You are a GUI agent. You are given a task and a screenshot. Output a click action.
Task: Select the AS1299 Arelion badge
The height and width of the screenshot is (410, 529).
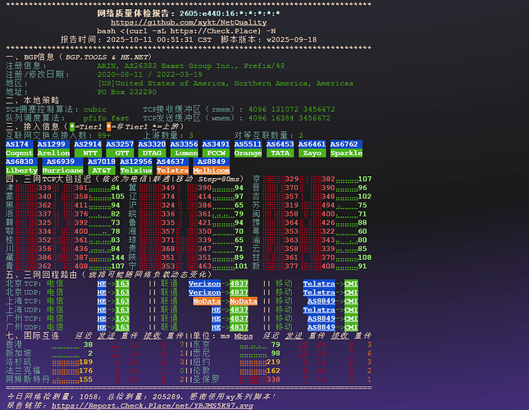click(x=54, y=148)
